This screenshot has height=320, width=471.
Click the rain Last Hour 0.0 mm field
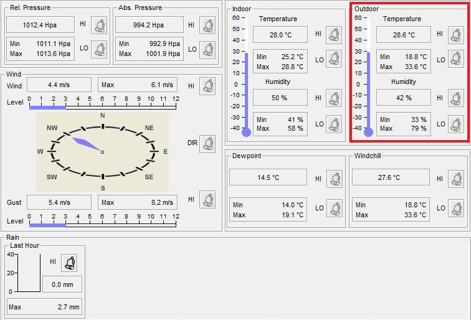point(62,285)
